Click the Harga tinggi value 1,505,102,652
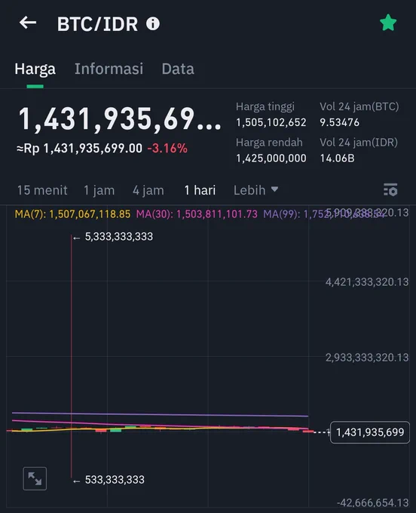Screen dimensions: 416x513 (271, 122)
